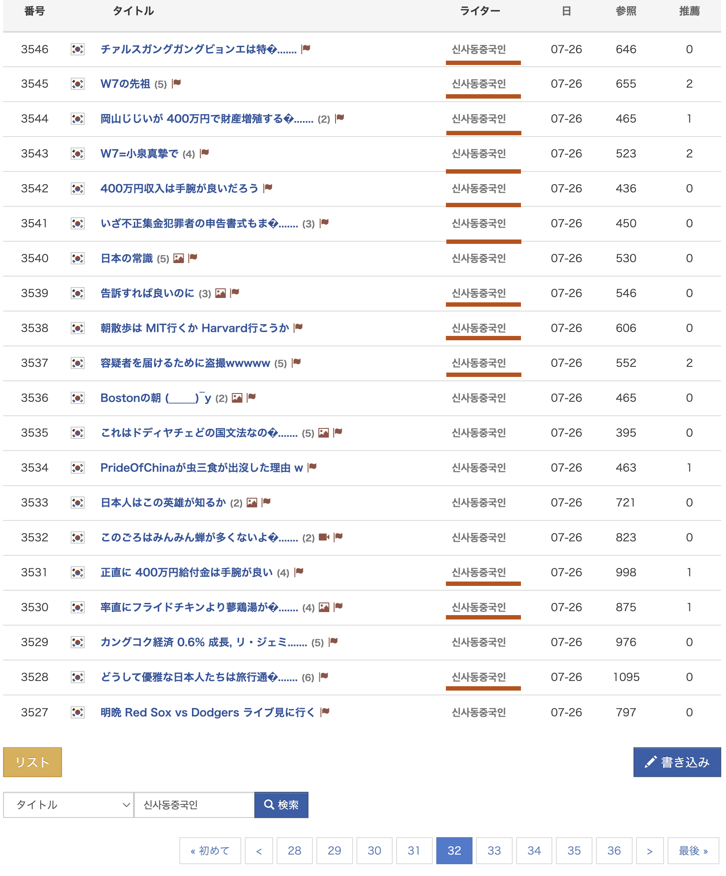Click the image icon on post 3536
The height and width of the screenshot is (876, 726).
click(237, 398)
